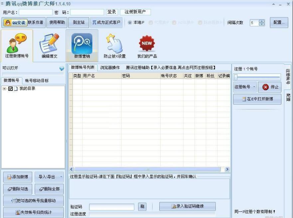Select the vertical 配置 side tab
Image resolution: width=293 pixels, height=218 pixels.
click(288, 97)
